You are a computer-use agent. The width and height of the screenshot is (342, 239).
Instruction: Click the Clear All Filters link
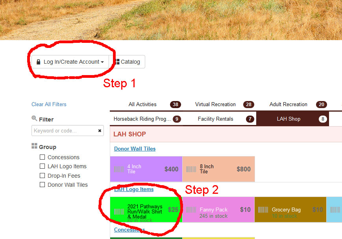pos(49,104)
